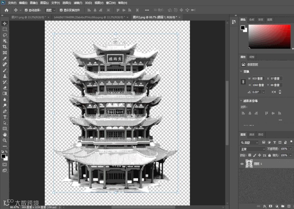This screenshot has width=294, height=209.
Task: Add a layer style with fx button
Action: pyautogui.click(x=265, y=206)
